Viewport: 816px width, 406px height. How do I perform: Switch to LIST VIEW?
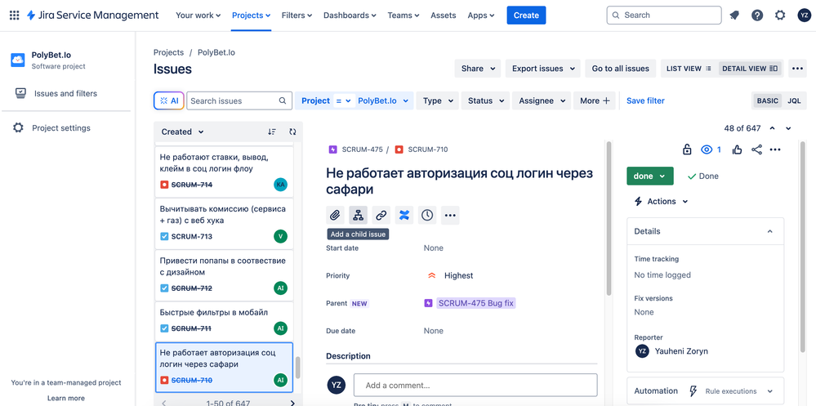click(689, 68)
